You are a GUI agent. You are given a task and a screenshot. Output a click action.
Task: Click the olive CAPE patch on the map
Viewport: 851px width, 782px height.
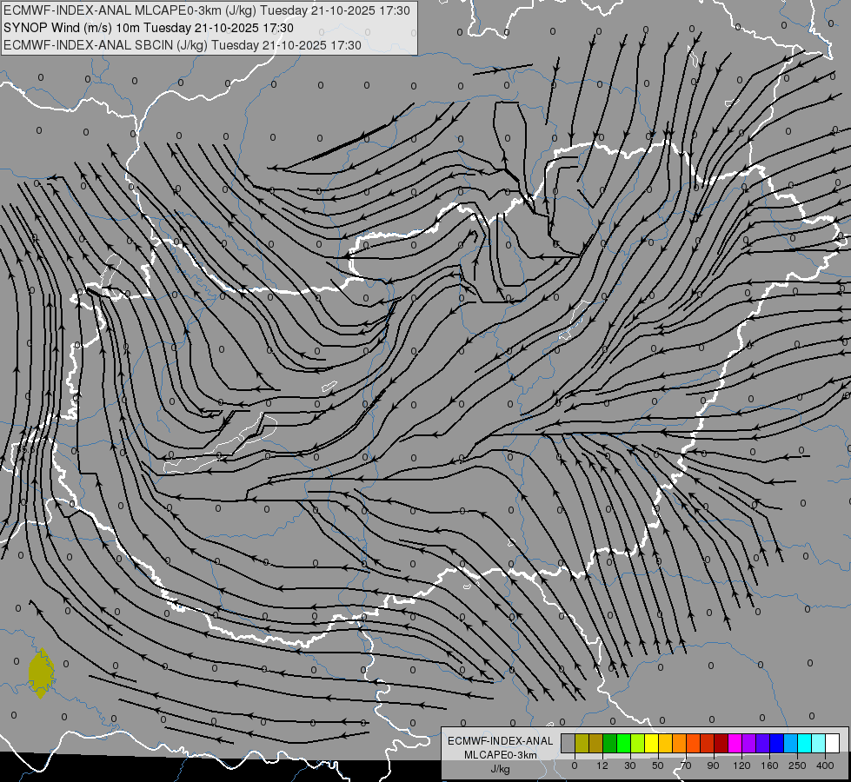tap(41, 673)
